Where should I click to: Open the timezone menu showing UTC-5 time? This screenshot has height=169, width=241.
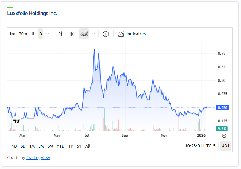[x=200, y=146]
